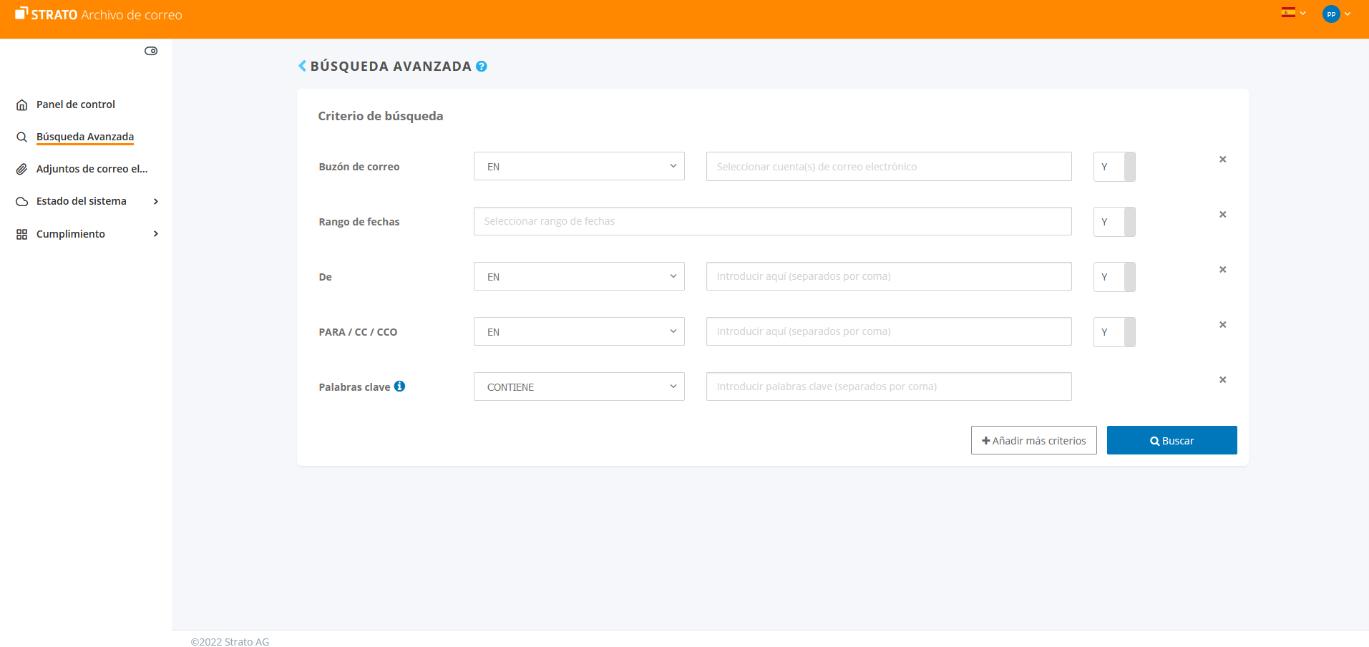Screen dimensions: 1369x647
Task: Remove the Rango de fechas criterion row
Action: (x=1222, y=215)
